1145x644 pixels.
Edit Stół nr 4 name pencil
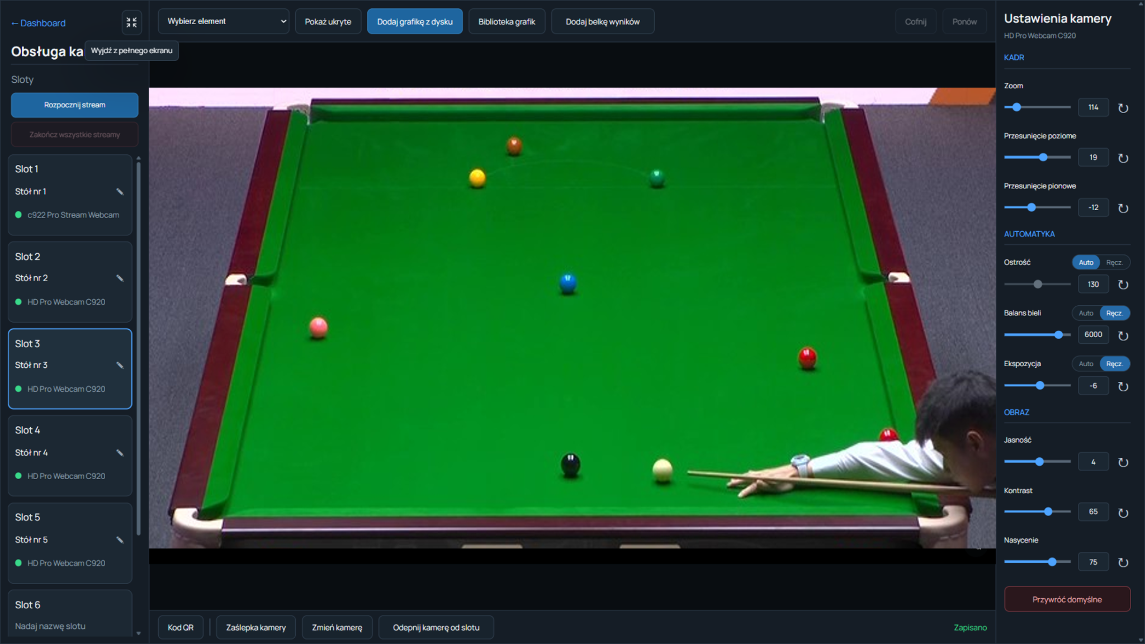tap(120, 453)
